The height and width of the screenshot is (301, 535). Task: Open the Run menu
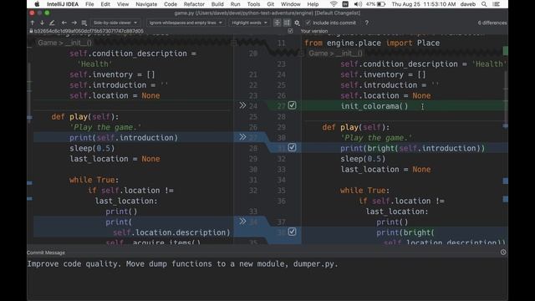pos(235,4)
